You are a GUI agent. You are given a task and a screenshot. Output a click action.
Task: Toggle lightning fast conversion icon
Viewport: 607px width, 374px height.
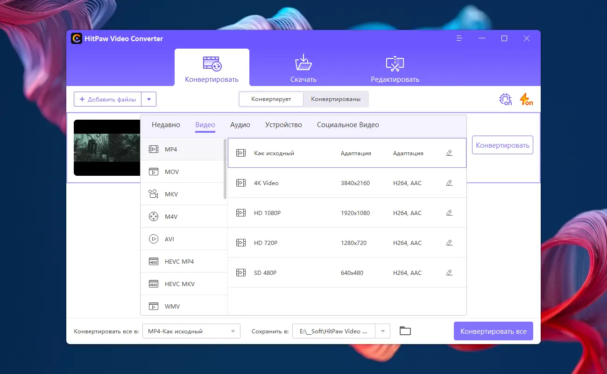526,99
